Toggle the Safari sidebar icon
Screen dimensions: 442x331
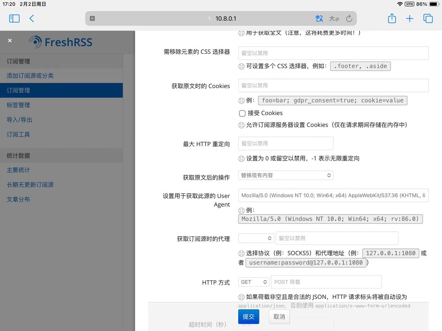14,18
